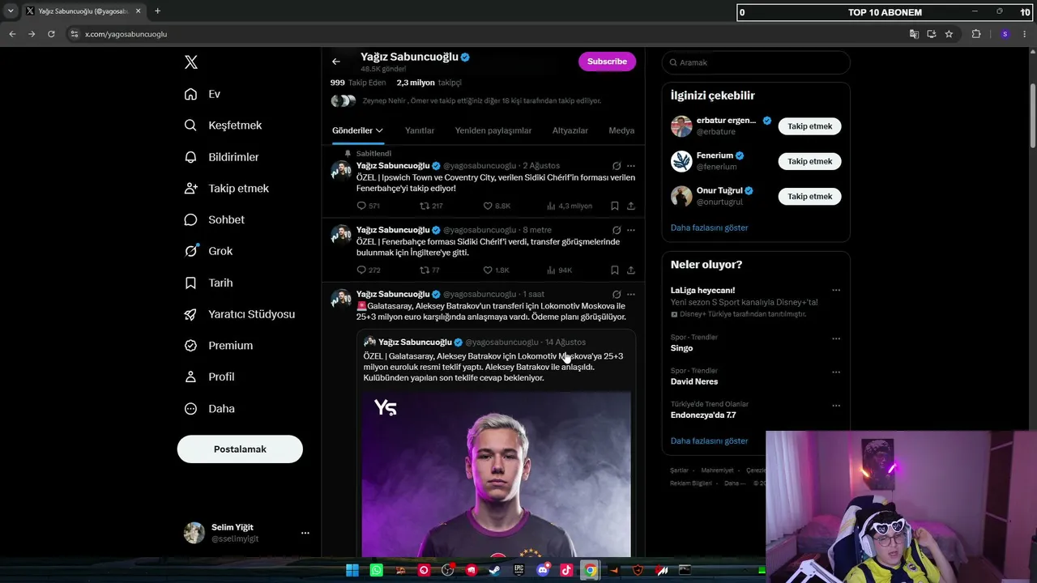Open a new Chrome tab
Viewport: 1037px width, 583px height.
[x=157, y=11]
